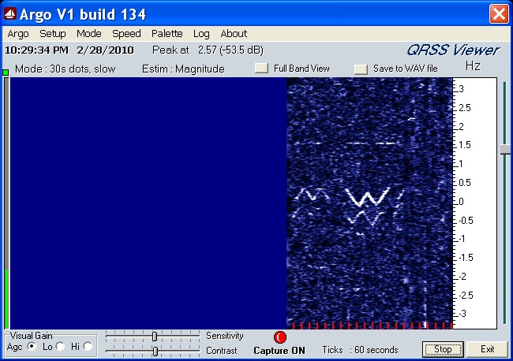Viewport: 513px width, 361px height.
Task: Click the Sensitivity slider handle
Action: 155,337
